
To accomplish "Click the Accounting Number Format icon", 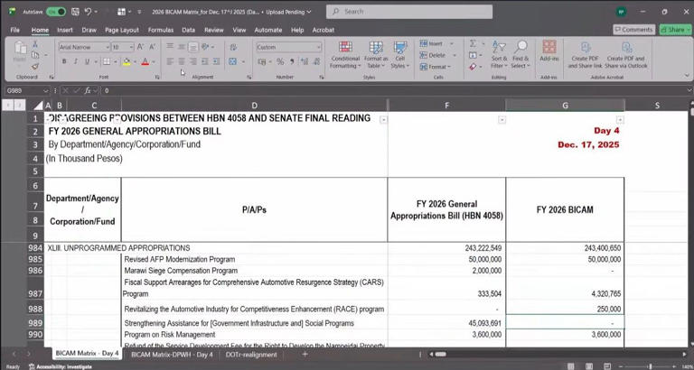I will (x=261, y=62).
